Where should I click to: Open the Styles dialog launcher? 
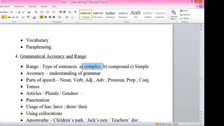[177, 22]
